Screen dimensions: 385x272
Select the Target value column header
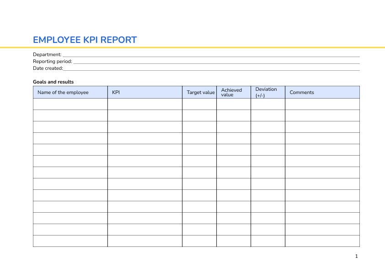(201, 92)
